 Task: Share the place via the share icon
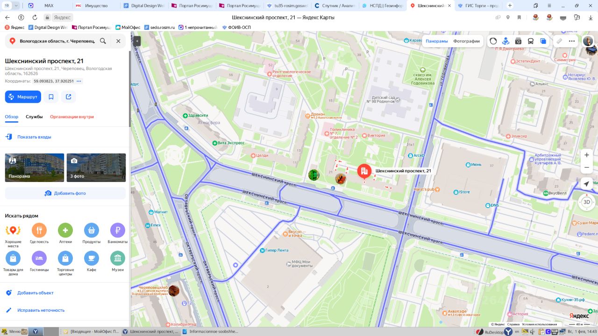click(69, 97)
